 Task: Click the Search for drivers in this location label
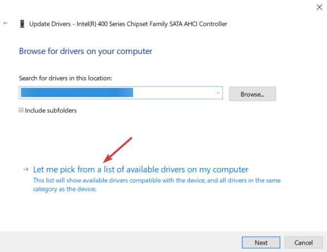[66, 78]
